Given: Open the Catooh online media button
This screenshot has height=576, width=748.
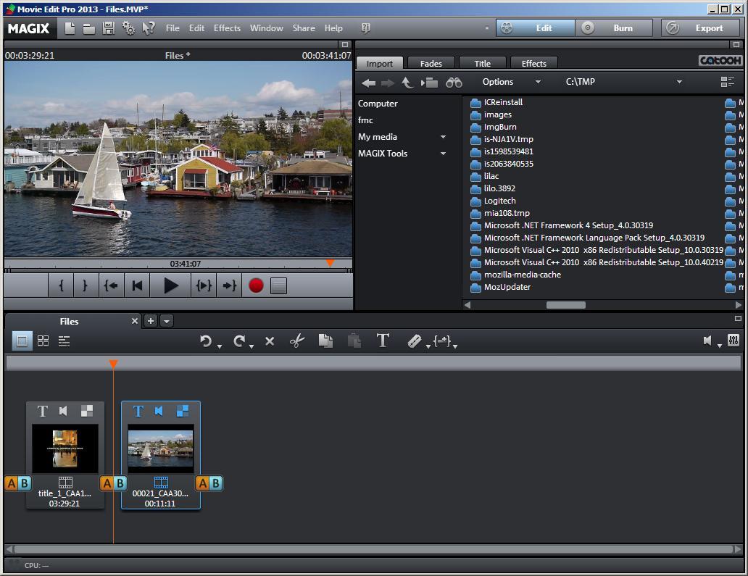Looking at the screenshot, I should point(720,61).
